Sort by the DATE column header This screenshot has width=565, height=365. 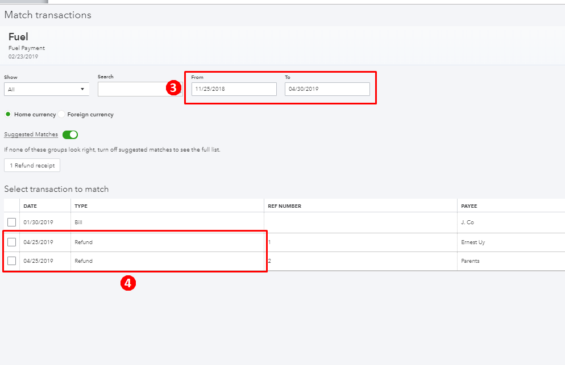click(30, 206)
